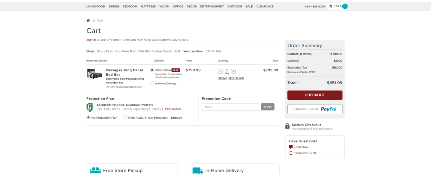Click the Secure Checkout padlock icon
Screen dimensions: 431x174
click(287, 126)
